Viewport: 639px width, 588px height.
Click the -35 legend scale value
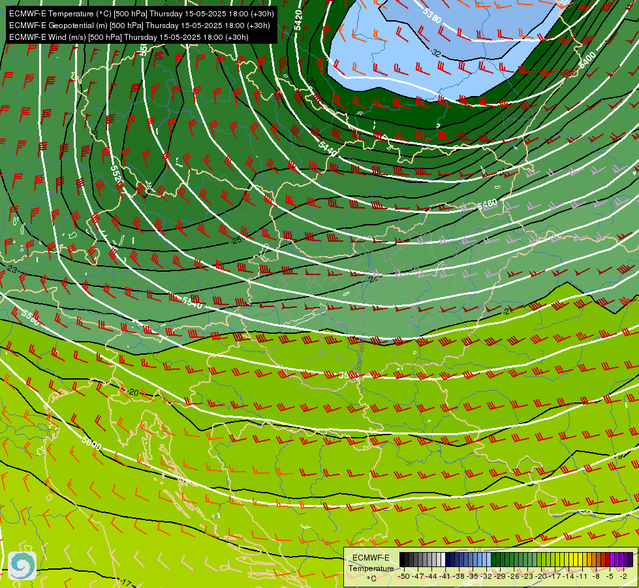[x=473, y=576]
